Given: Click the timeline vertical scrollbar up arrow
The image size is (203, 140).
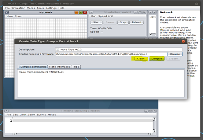Looking at the screenshot, I should 154,119.
